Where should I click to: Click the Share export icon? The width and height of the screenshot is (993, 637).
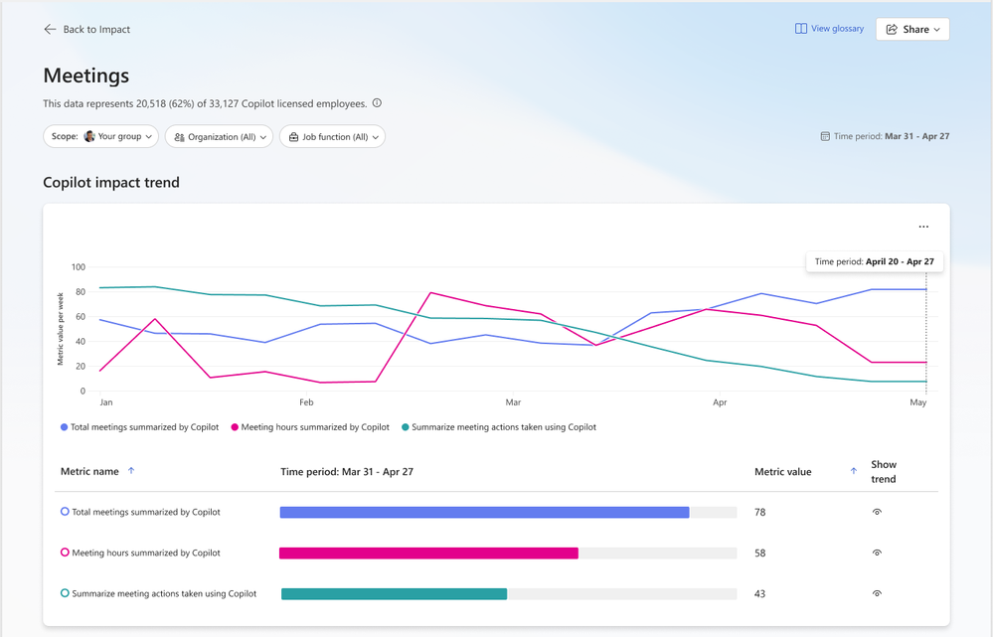point(892,29)
